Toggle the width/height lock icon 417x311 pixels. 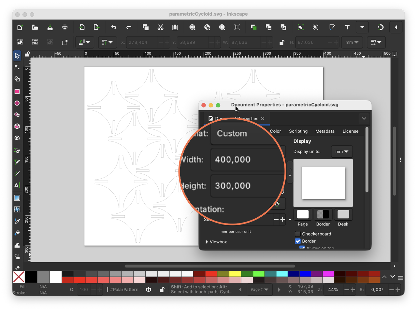[x=282, y=42]
